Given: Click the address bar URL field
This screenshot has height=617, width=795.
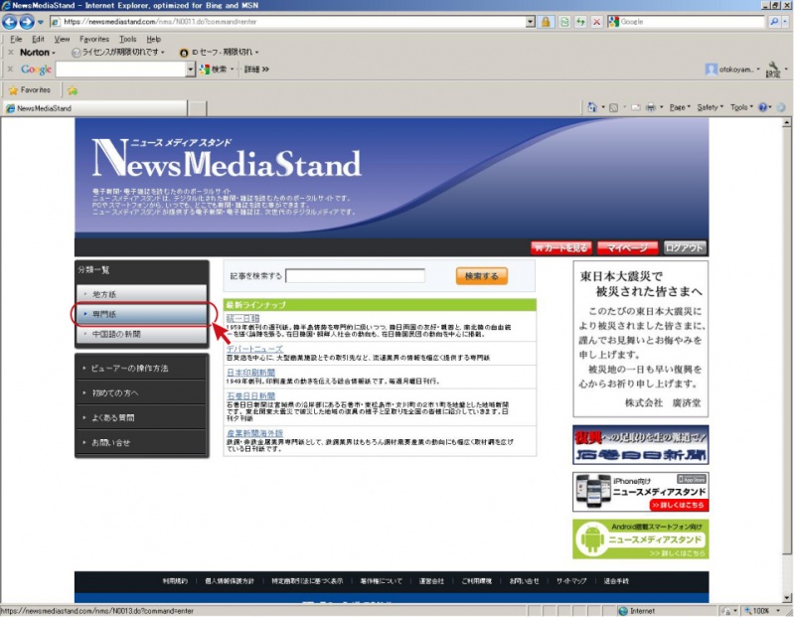Looking at the screenshot, I should [288, 22].
